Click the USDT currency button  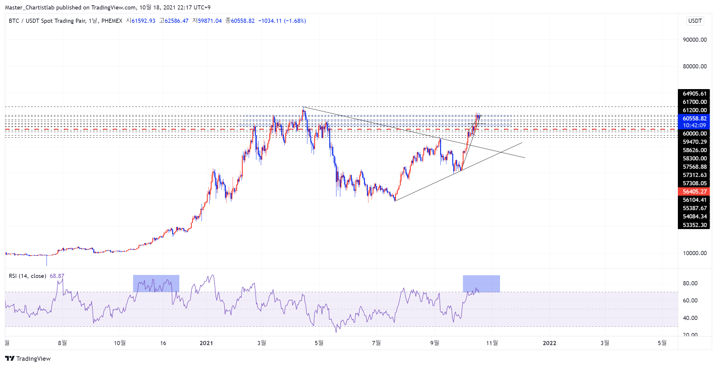coord(695,21)
